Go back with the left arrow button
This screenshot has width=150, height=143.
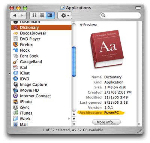coord(15,15)
